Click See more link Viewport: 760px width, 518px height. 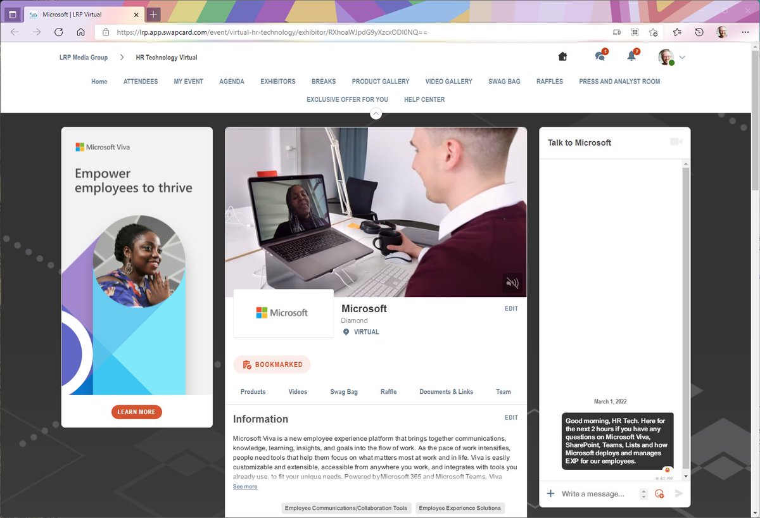[245, 486]
